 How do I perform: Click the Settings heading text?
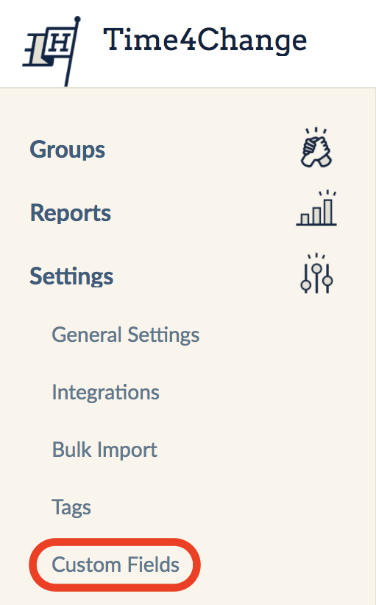point(71,276)
